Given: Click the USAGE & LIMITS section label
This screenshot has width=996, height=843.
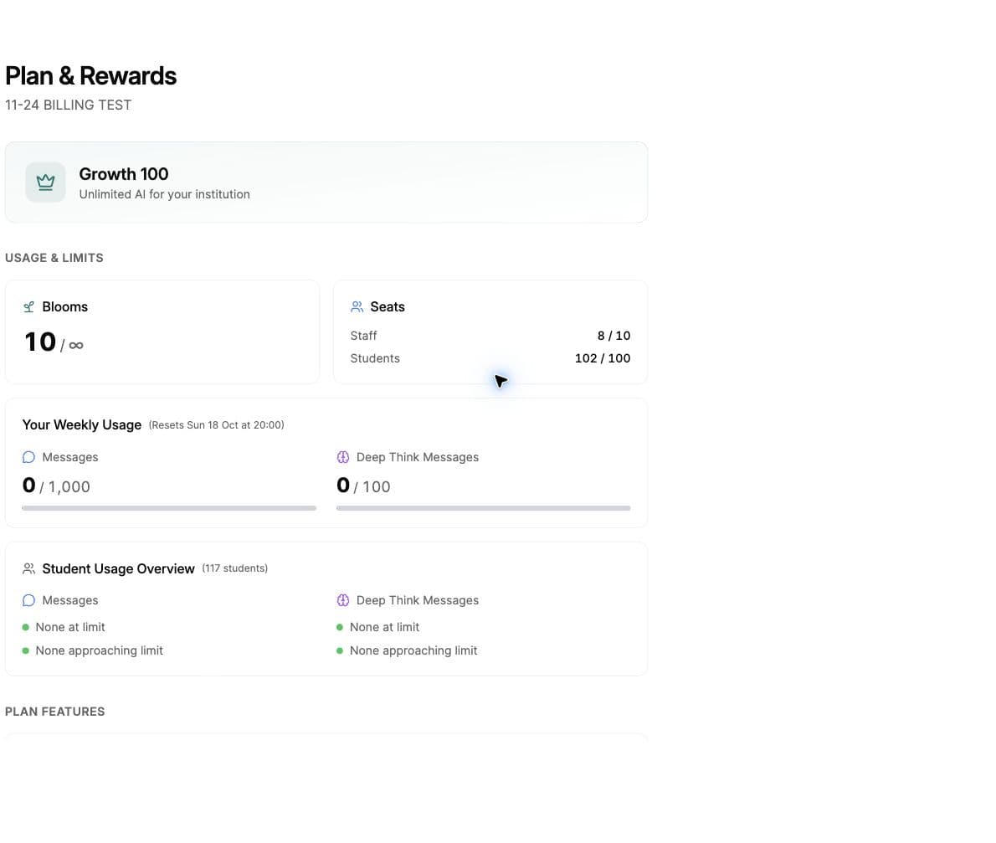Looking at the screenshot, I should [x=54, y=258].
